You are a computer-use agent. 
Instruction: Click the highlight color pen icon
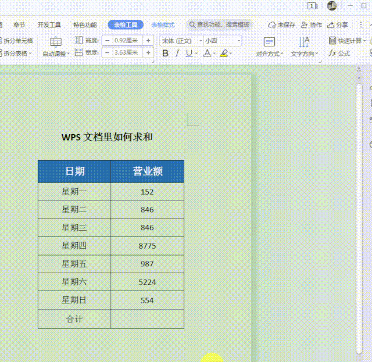coord(224,53)
